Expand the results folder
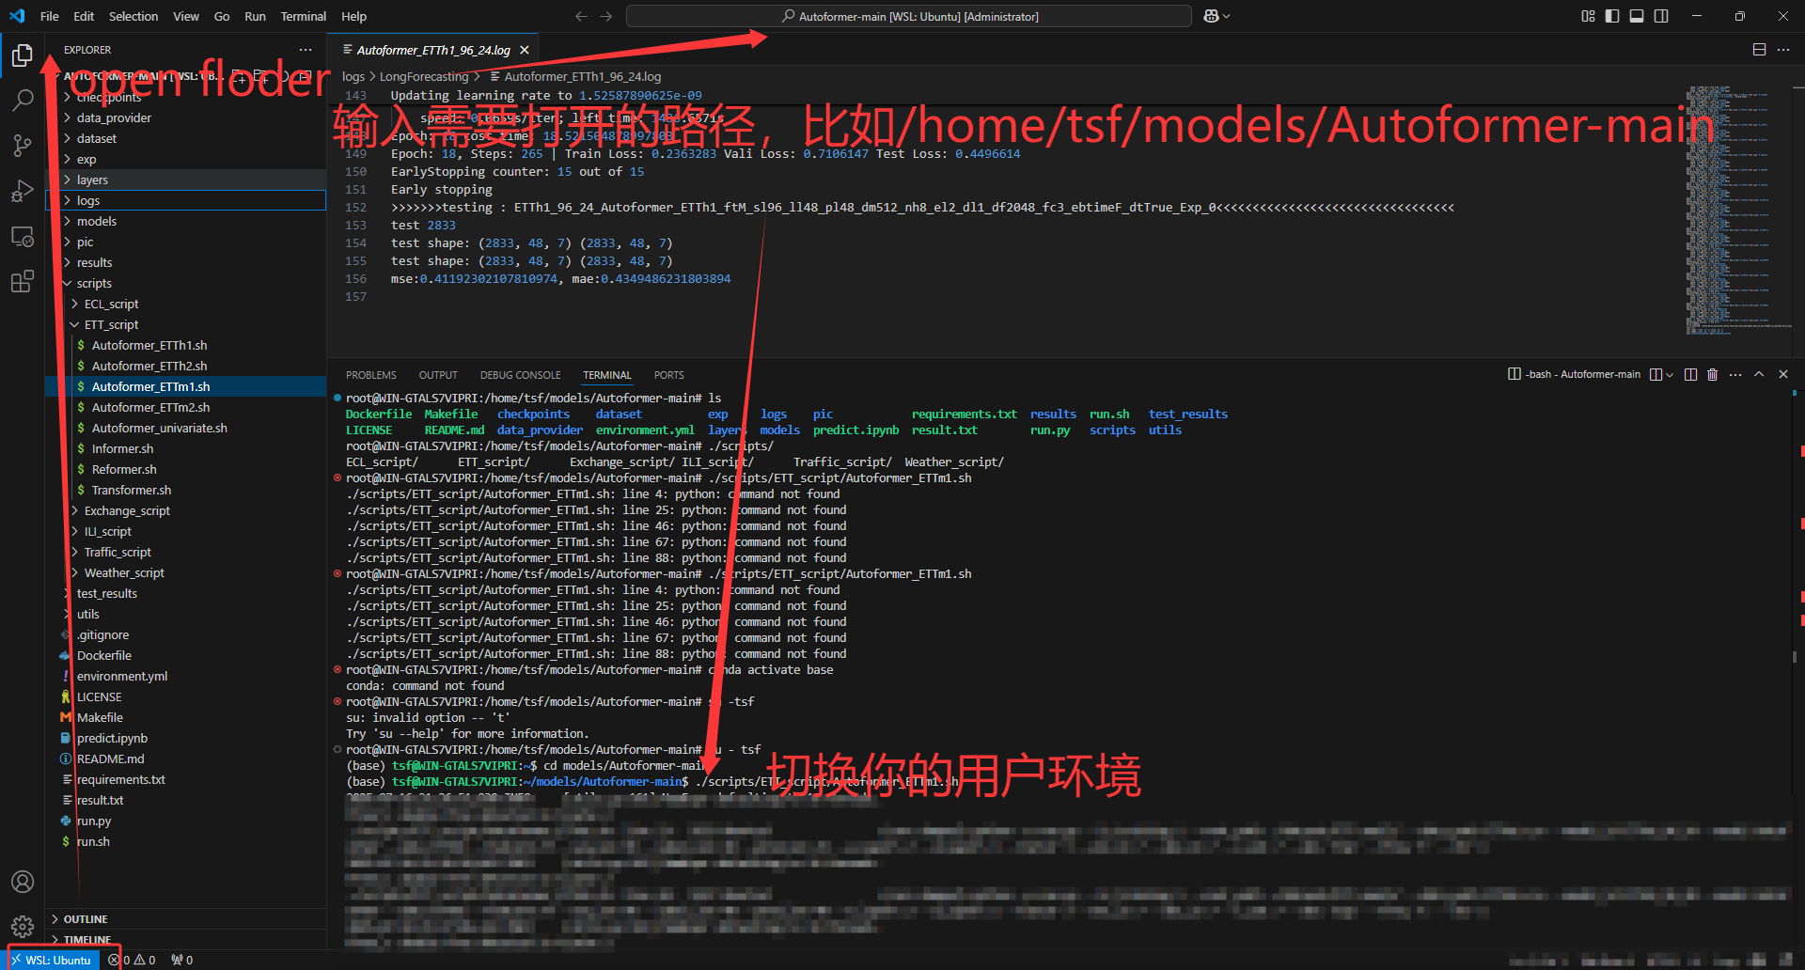Viewport: 1805px width, 970px height. (x=185, y=262)
